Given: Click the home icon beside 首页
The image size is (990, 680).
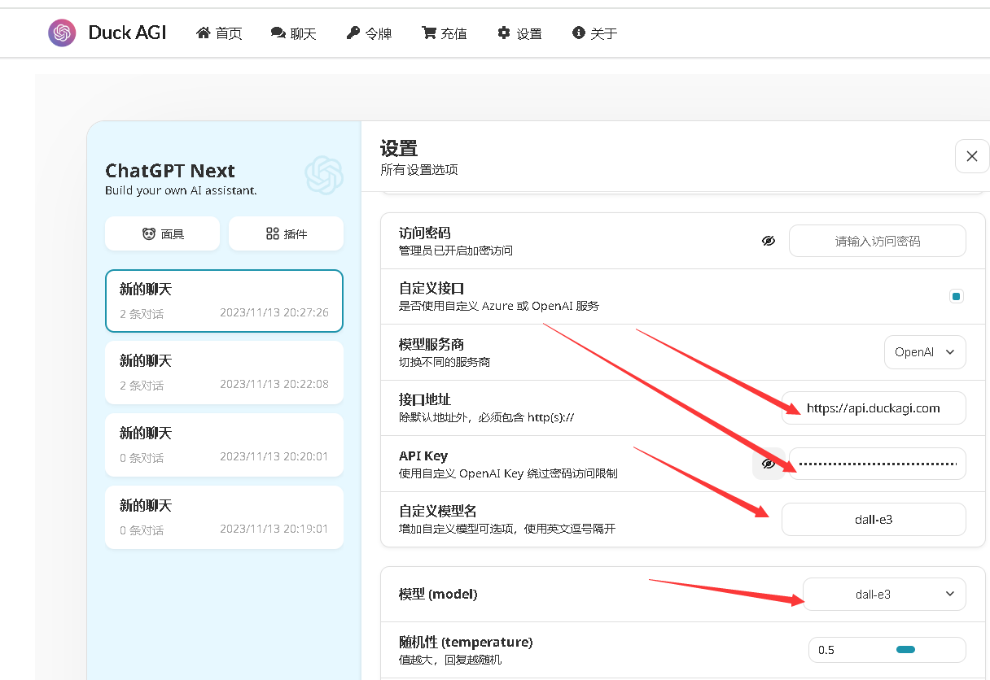Looking at the screenshot, I should coord(204,33).
